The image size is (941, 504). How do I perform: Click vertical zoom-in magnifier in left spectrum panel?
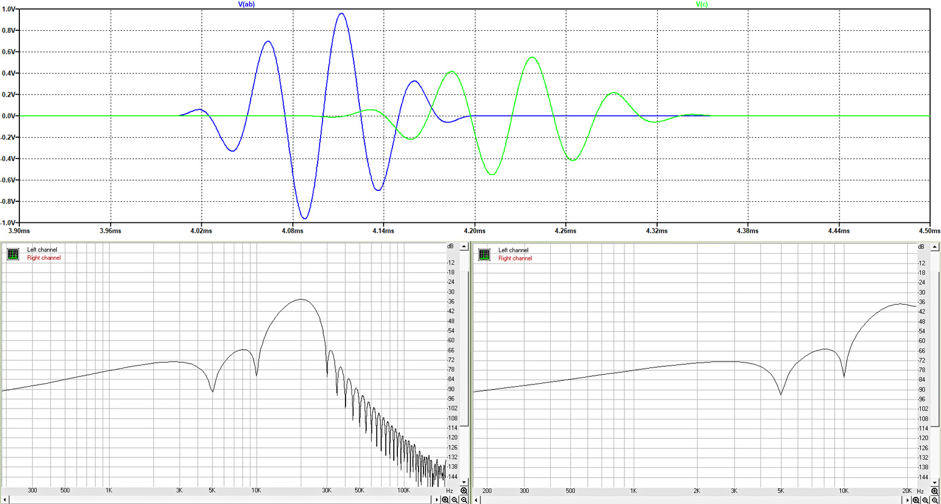(464, 491)
